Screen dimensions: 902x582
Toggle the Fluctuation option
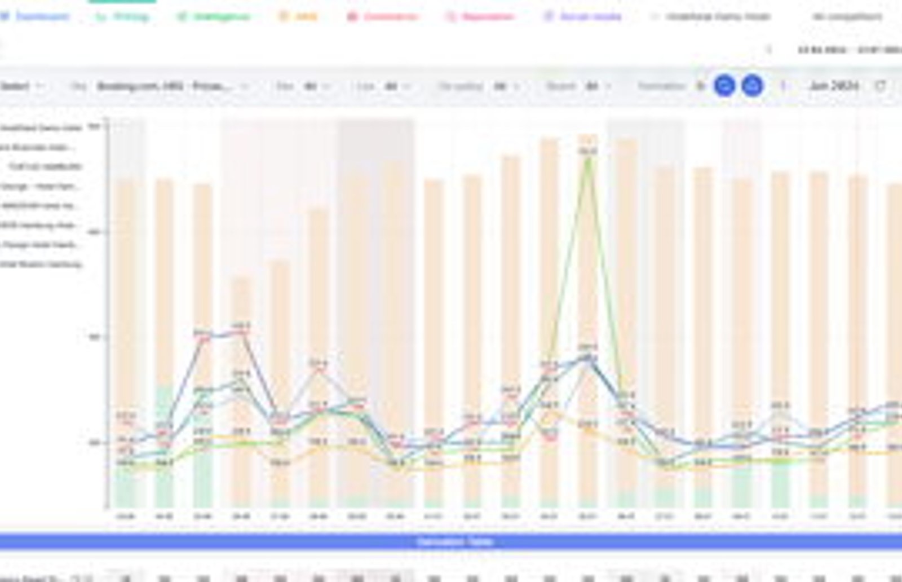coord(671,86)
